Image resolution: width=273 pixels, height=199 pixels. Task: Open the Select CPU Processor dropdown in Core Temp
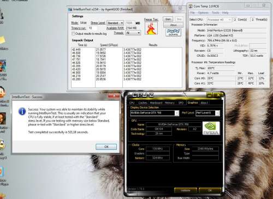click(x=219, y=20)
